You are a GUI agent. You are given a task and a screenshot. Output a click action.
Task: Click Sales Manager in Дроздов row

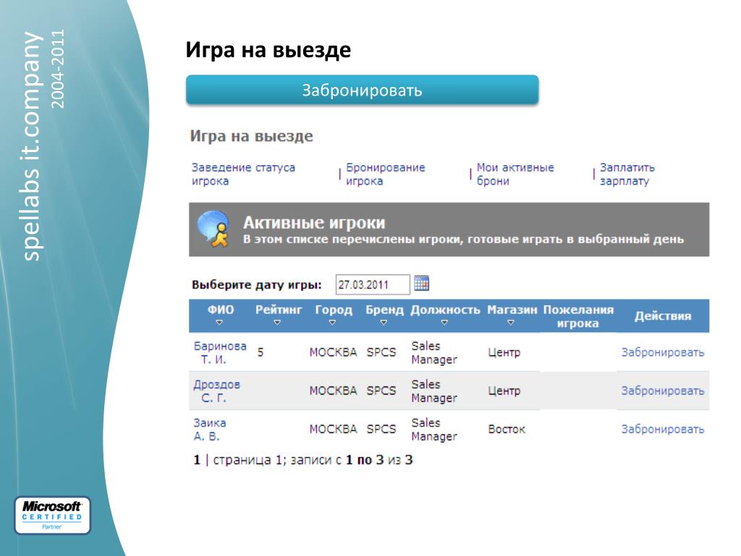coord(434,391)
